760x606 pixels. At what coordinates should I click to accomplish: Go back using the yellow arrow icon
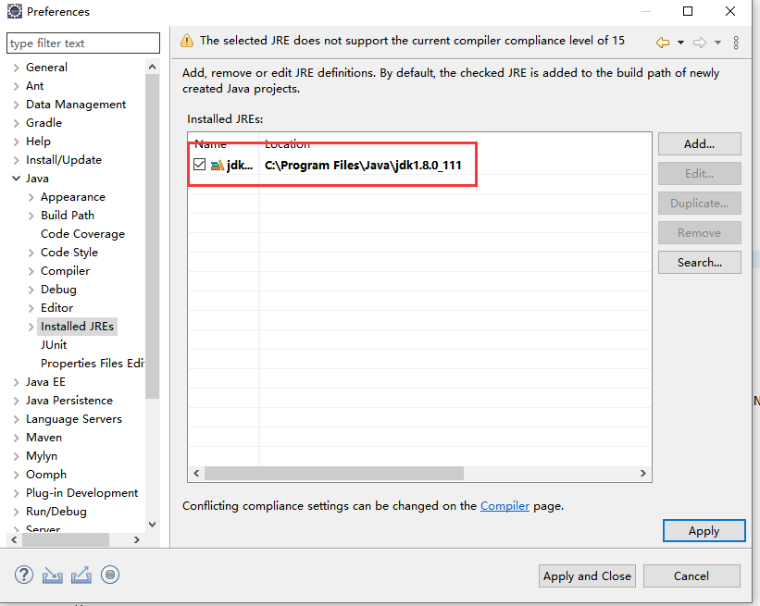[x=662, y=43]
